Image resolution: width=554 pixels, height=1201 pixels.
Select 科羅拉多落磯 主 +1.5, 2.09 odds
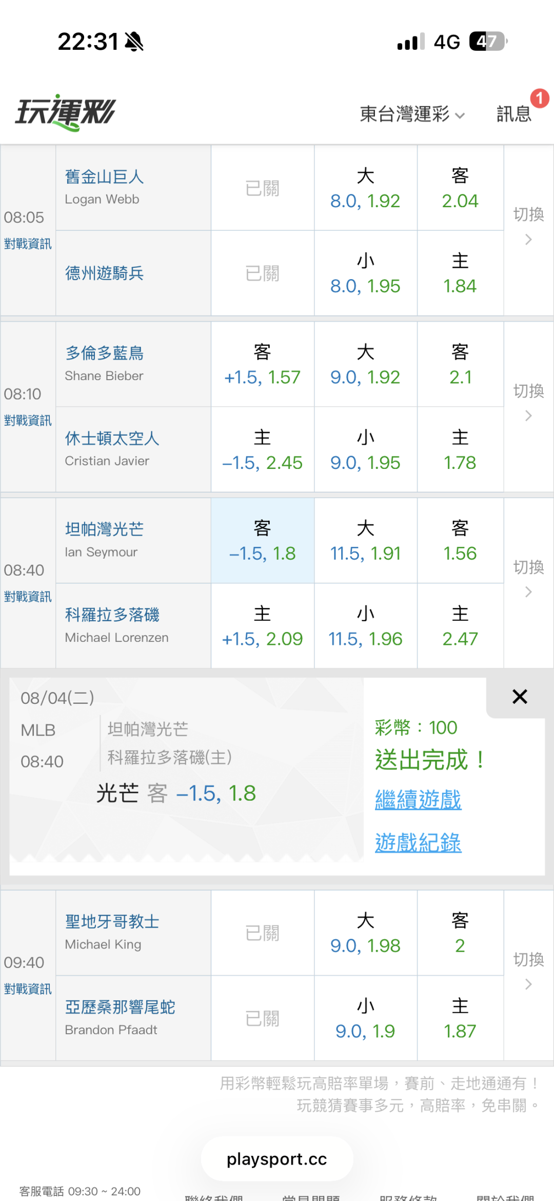coord(263,626)
